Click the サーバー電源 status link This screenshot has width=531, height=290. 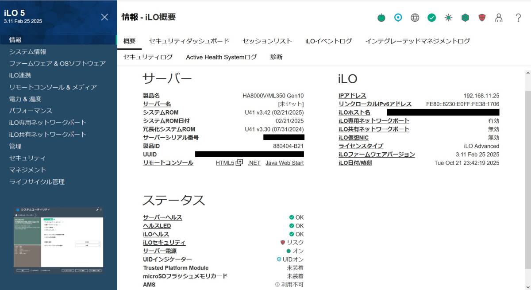(x=160, y=251)
